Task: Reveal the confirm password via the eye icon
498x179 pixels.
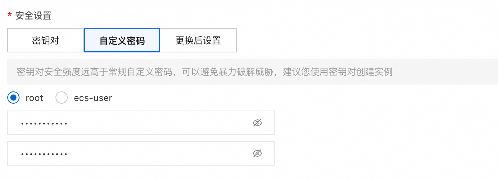Action: click(257, 153)
